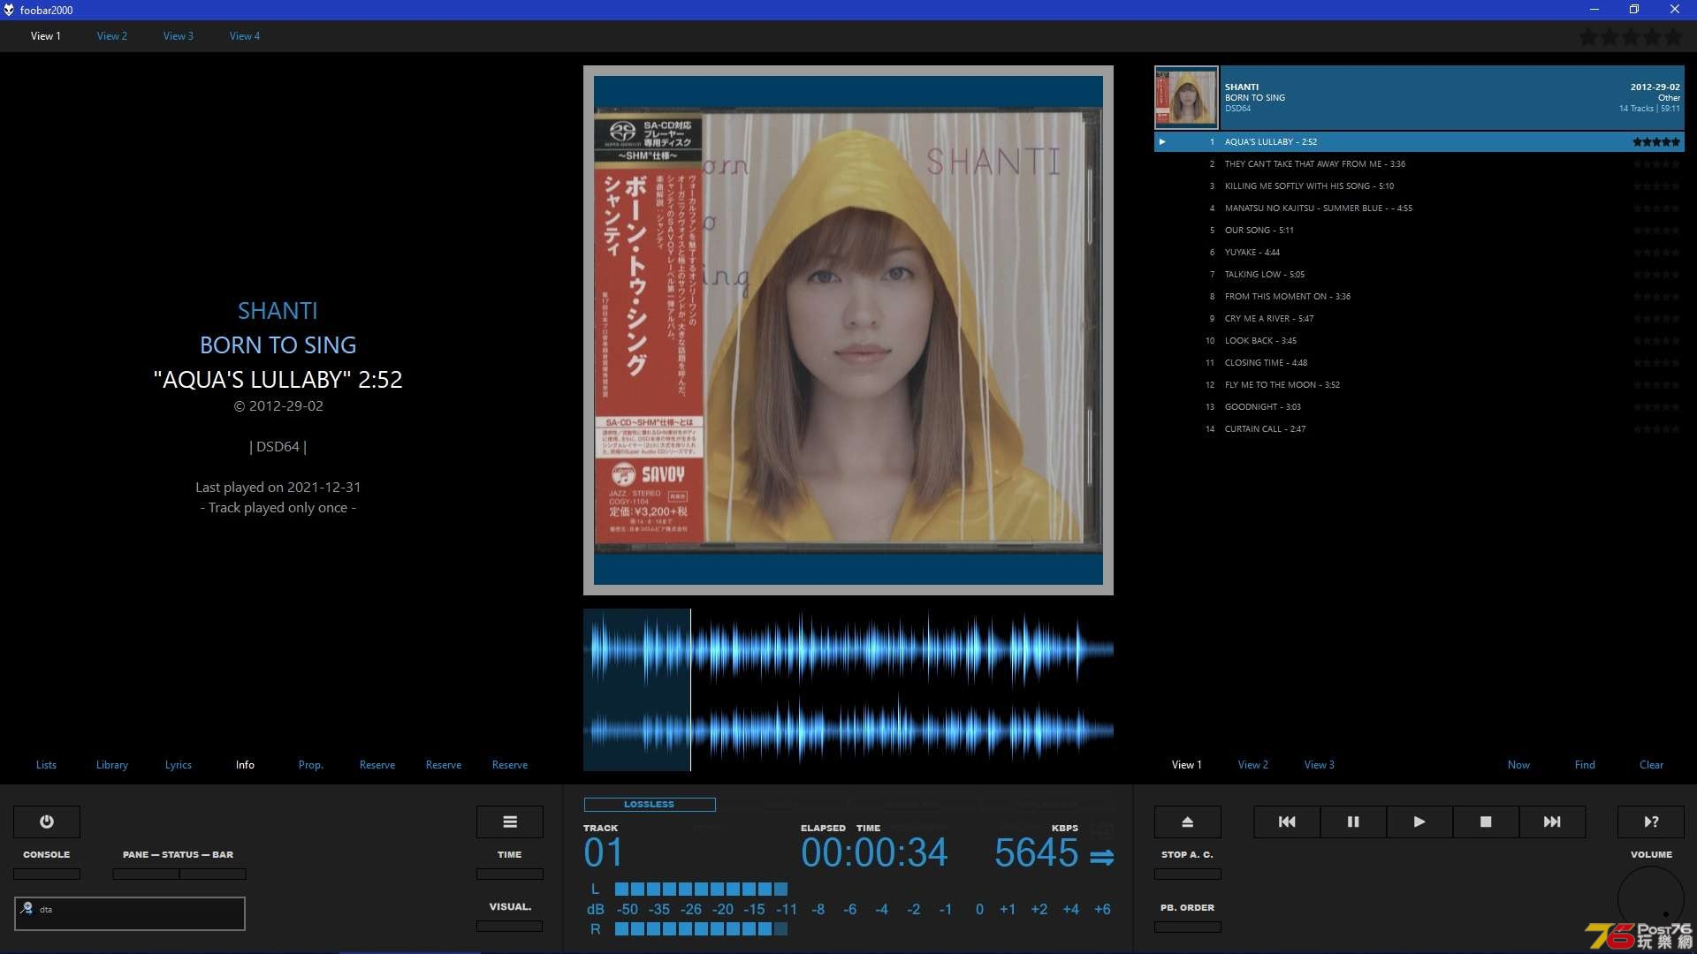Click the eject button above the Stop A. C. label
1697x954 pixels.
(1187, 821)
